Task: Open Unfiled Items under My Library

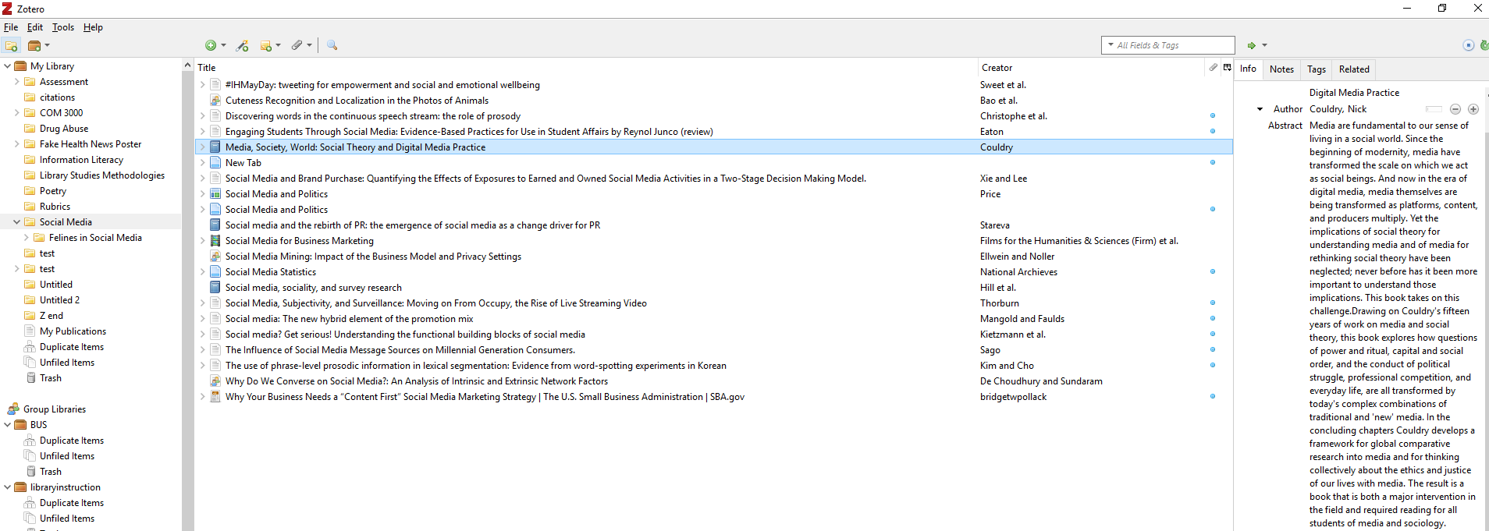Action: (x=66, y=363)
